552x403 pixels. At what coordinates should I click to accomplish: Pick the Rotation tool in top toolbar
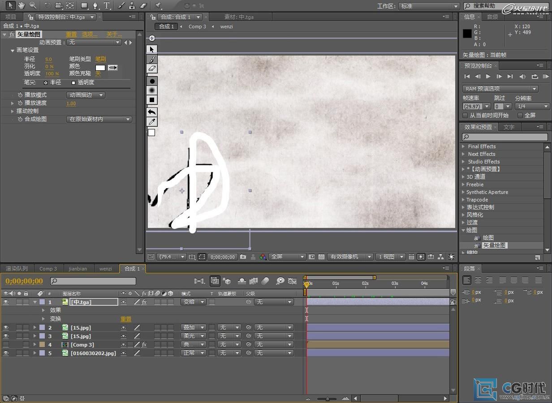click(x=47, y=5)
